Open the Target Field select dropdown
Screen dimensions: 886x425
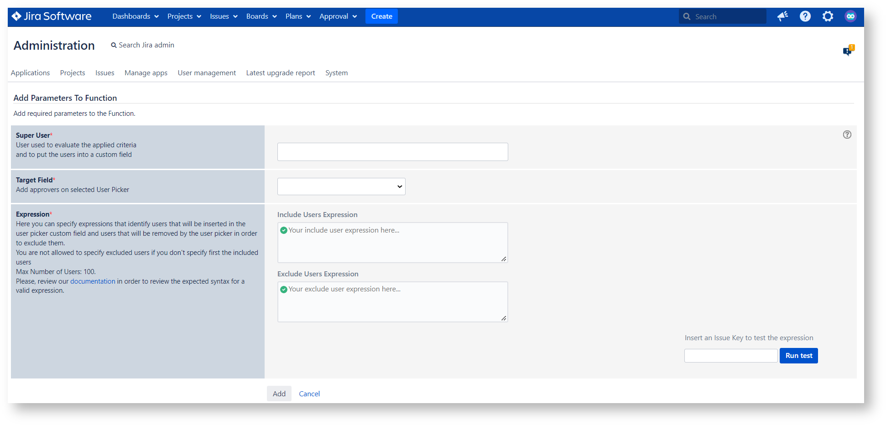tap(341, 187)
